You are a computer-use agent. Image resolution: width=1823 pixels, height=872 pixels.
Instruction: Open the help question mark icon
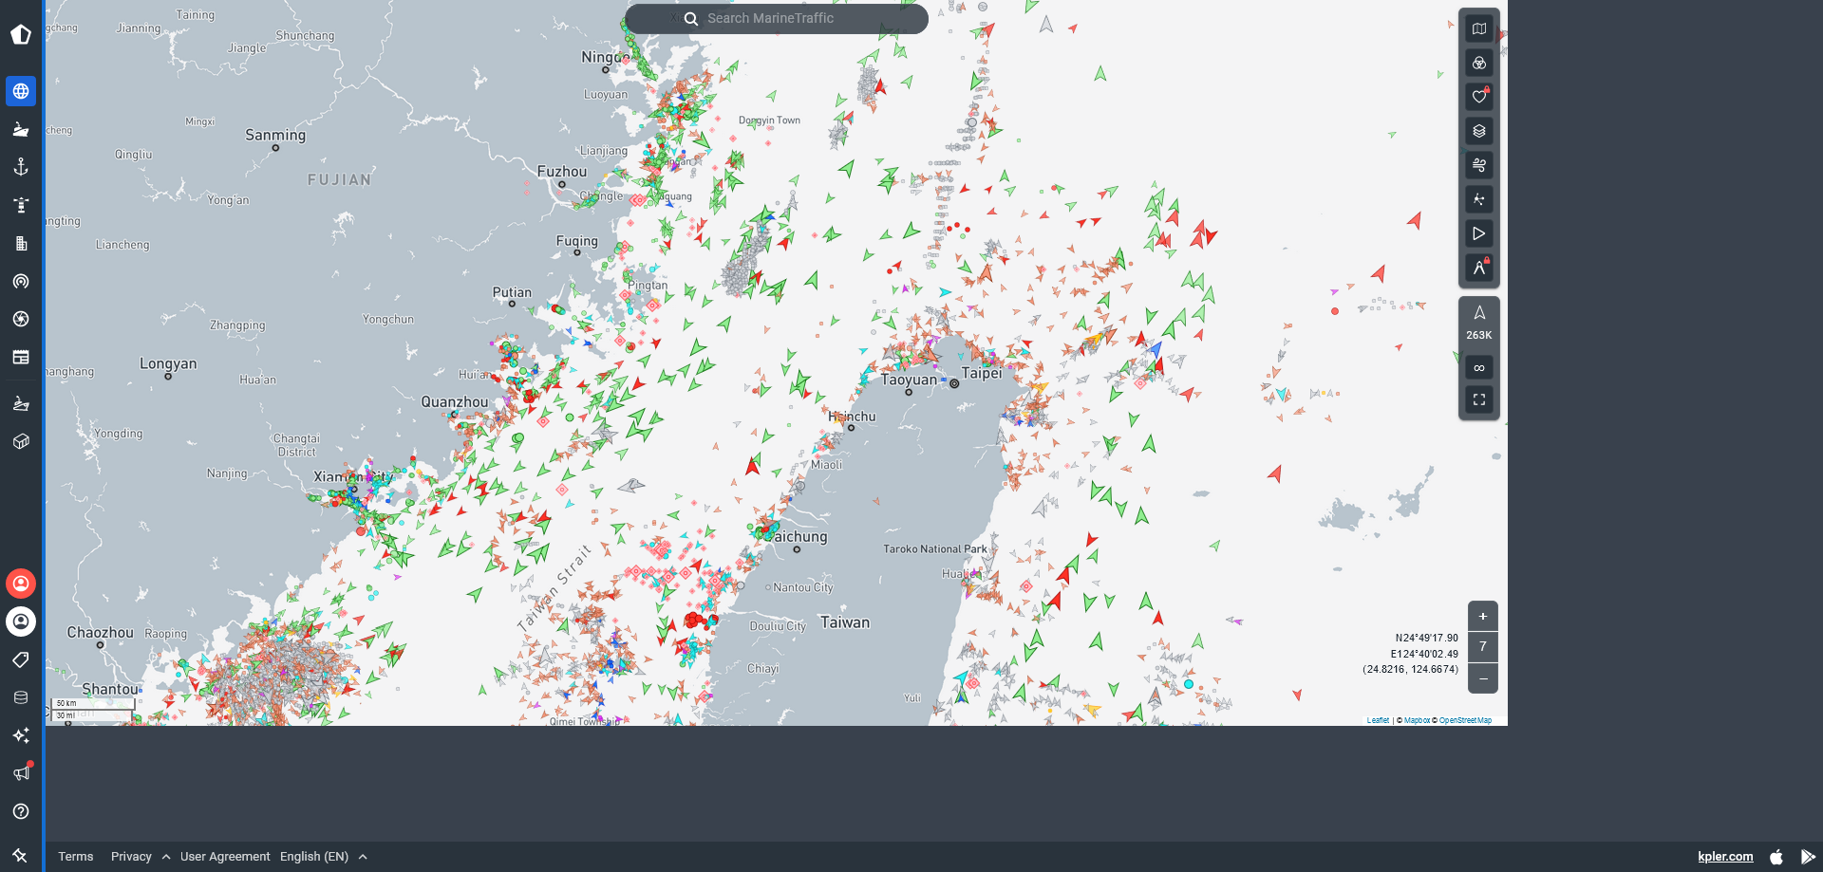(21, 811)
